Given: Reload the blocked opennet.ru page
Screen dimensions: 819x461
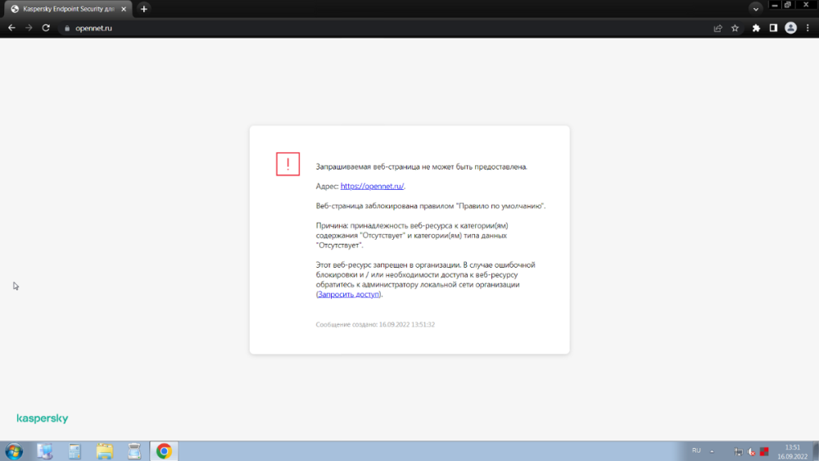Looking at the screenshot, I should click(x=46, y=28).
